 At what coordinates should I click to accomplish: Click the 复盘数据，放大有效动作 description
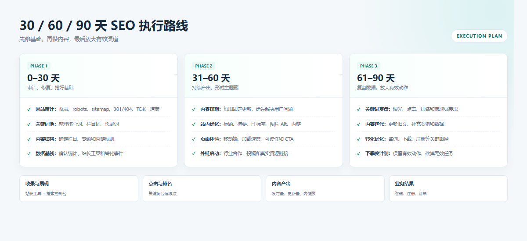pyautogui.click(x=383, y=88)
